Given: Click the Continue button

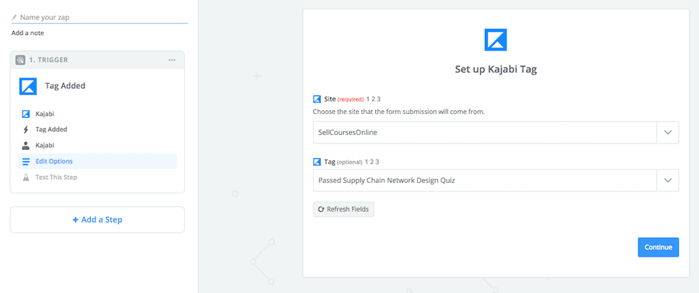Looking at the screenshot, I should (x=658, y=247).
